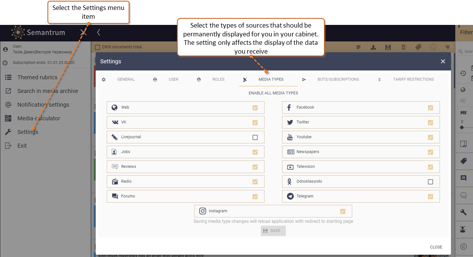Click the Jobs icon
The width and height of the screenshot is (473, 257).
[114, 152]
